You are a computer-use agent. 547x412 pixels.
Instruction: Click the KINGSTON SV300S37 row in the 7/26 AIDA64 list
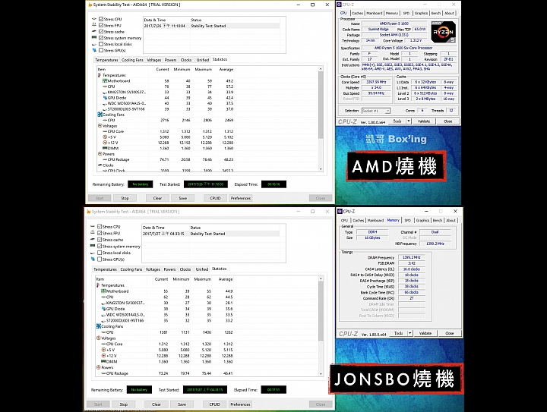(166, 92)
